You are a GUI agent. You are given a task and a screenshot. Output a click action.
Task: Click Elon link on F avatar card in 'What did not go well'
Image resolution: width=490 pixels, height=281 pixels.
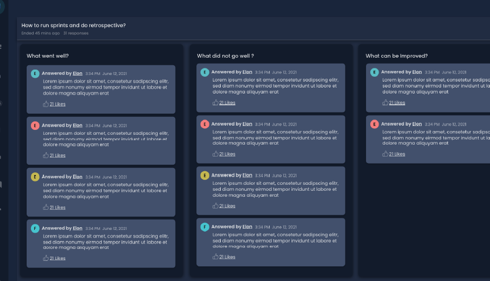[247, 227]
